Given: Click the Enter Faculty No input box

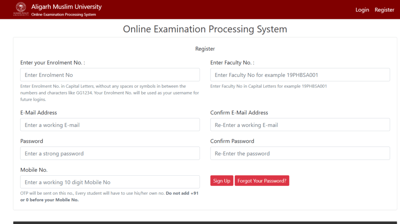Looking at the screenshot, I should [300, 75].
